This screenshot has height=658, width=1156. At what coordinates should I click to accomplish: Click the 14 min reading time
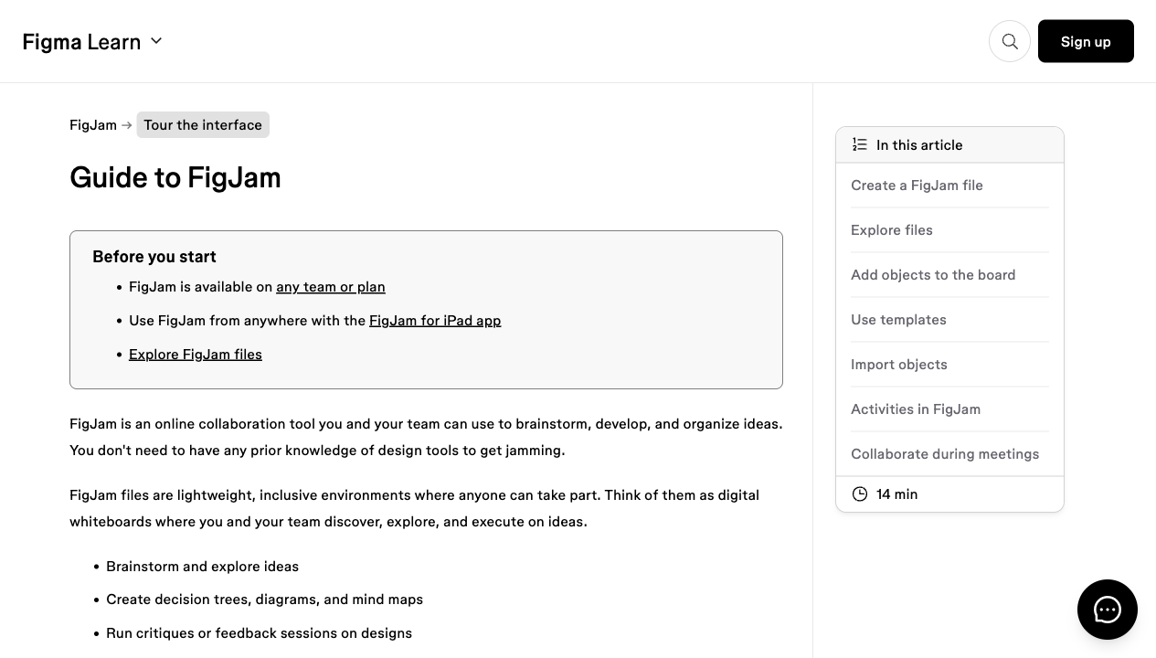(896, 494)
